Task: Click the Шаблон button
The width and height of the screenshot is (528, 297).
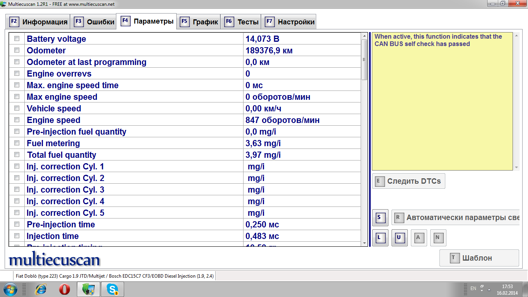Action: coord(479,258)
